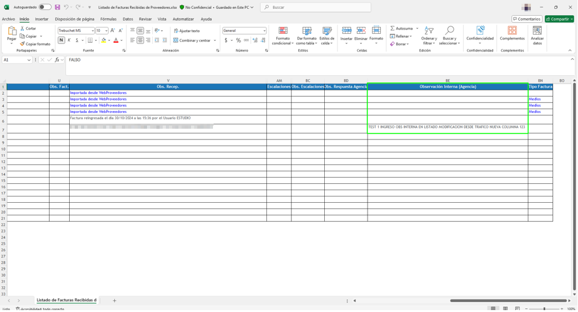Expand the number format General dropdown
The height and width of the screenshot is (312, 578).
pos(264,31)
